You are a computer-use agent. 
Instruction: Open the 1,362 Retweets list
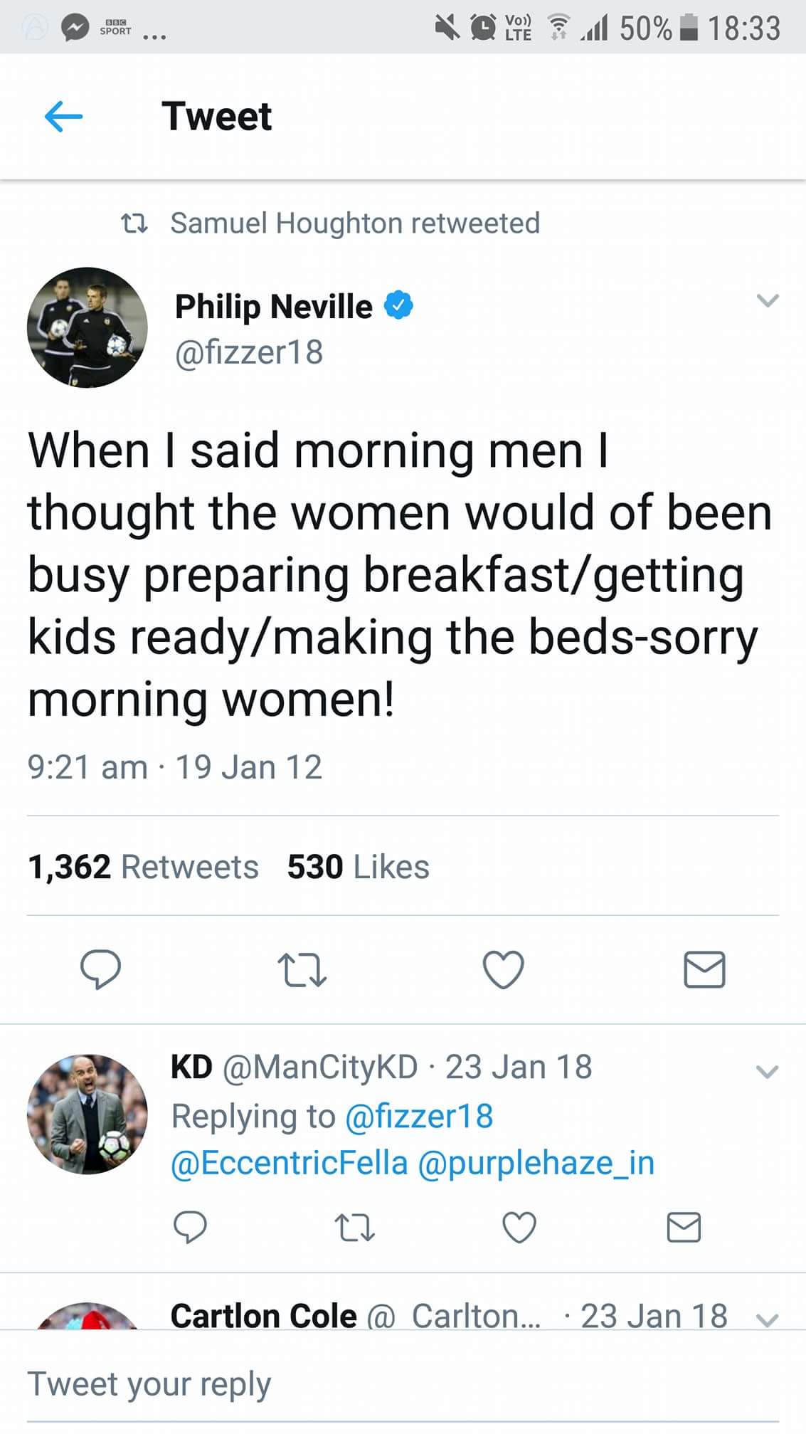click(x=143, y=867)
